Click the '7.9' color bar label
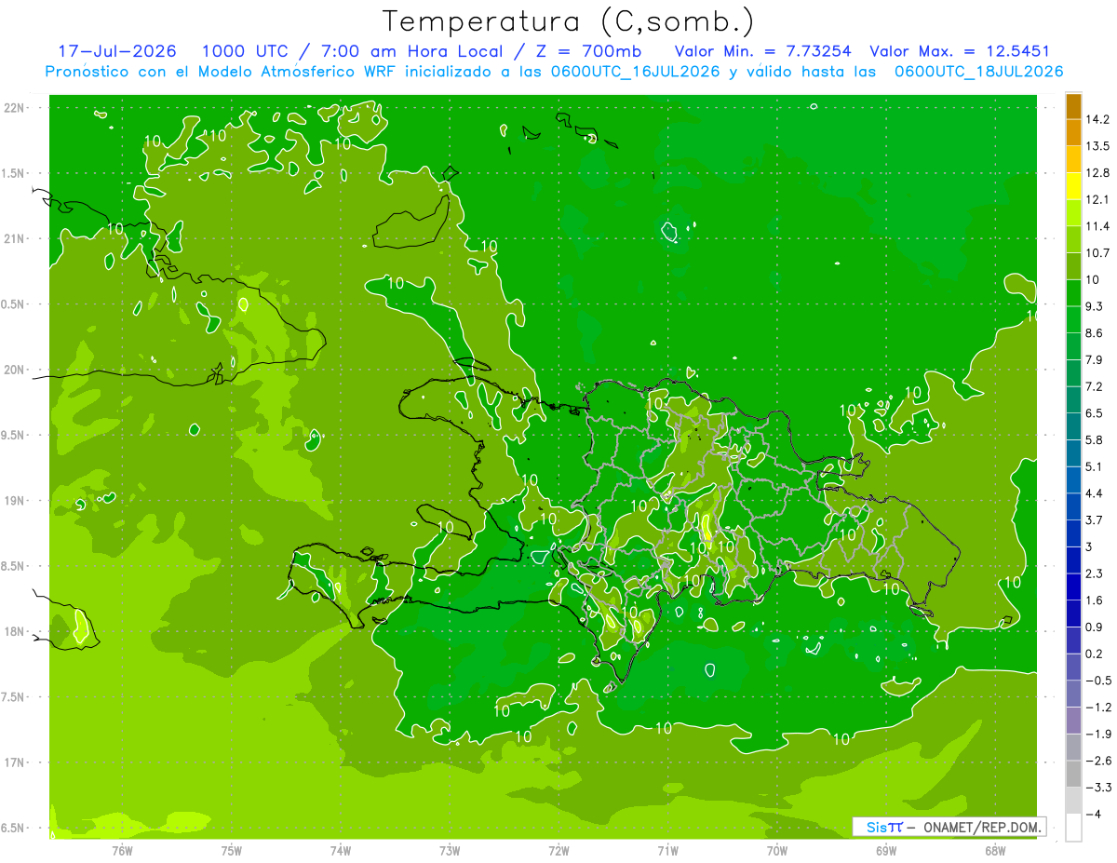Screen dimensions: 1117x863 (1095, 359)
